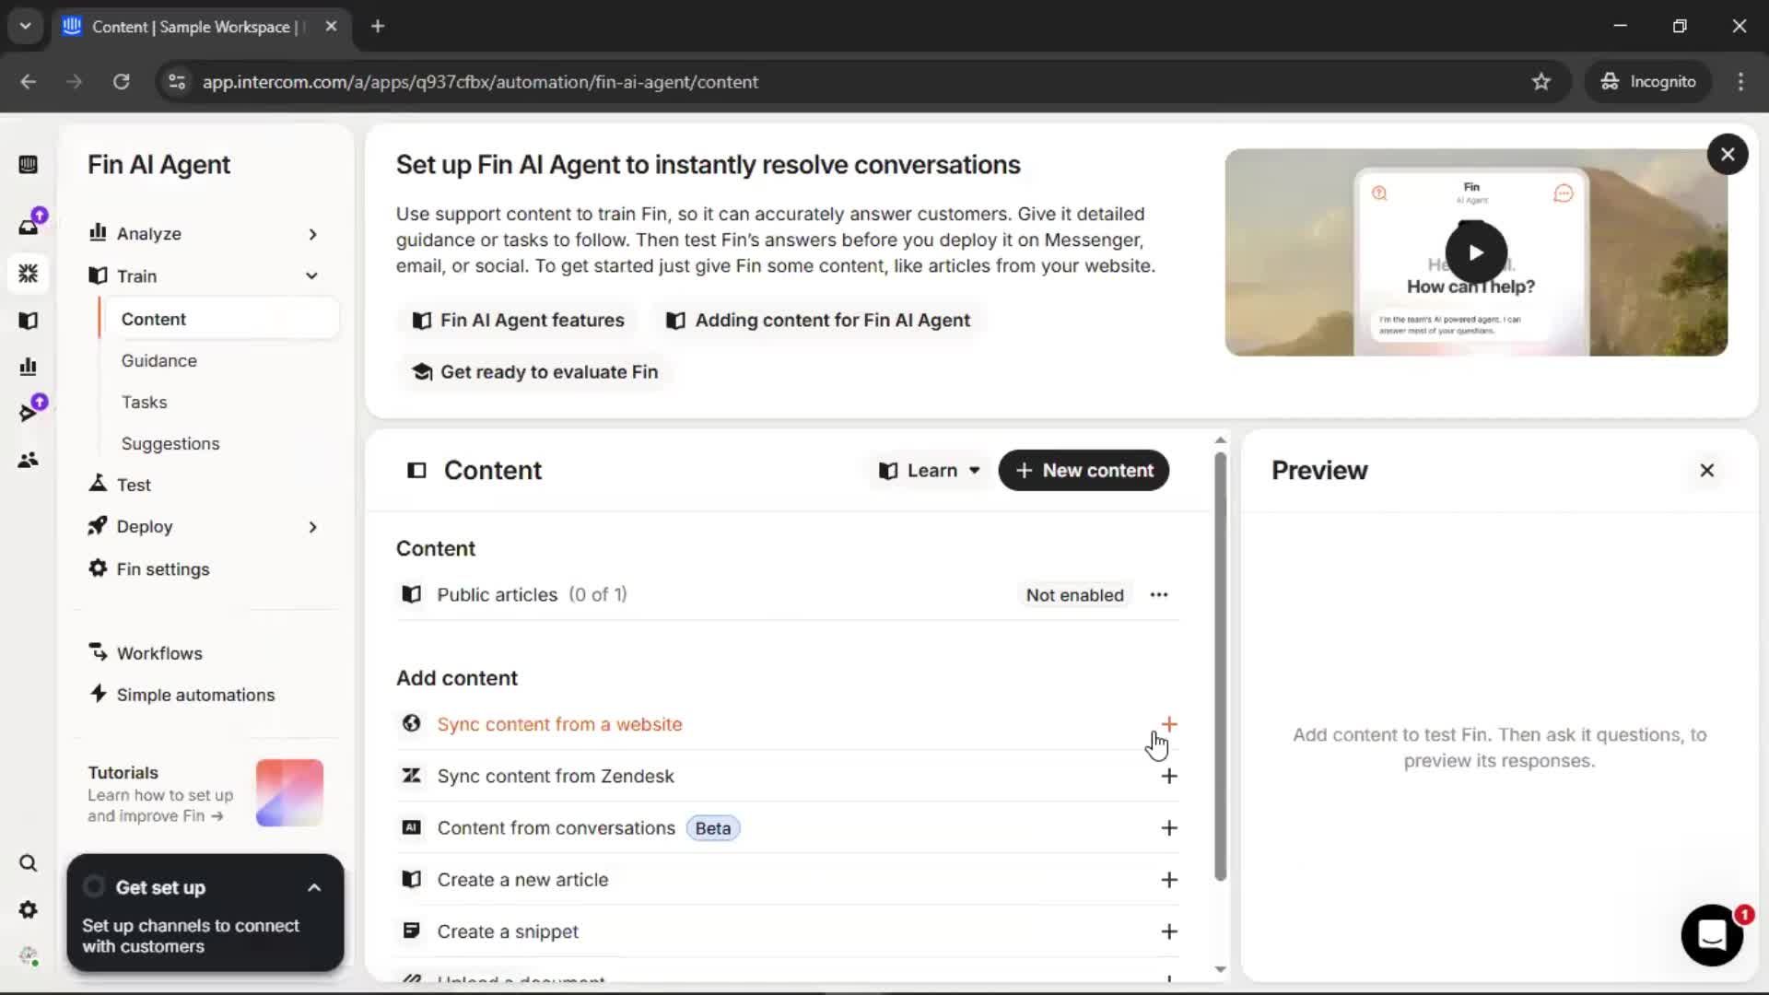Image resolution: width=1769 pixels, height=995 pixels.
Task: Open the Chrome three-dot menu
Action: click(x=1740, y=82)
